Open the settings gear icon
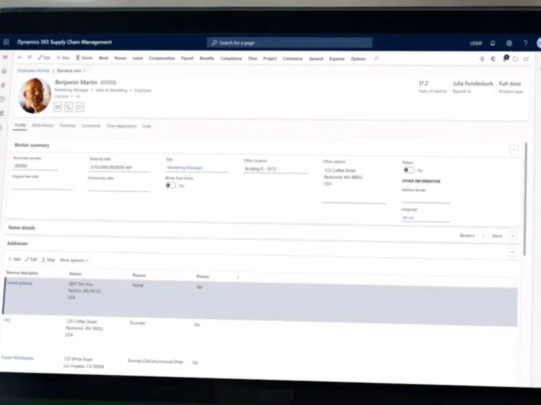This screenshot has width=541, height=405. tap(509, 43)
